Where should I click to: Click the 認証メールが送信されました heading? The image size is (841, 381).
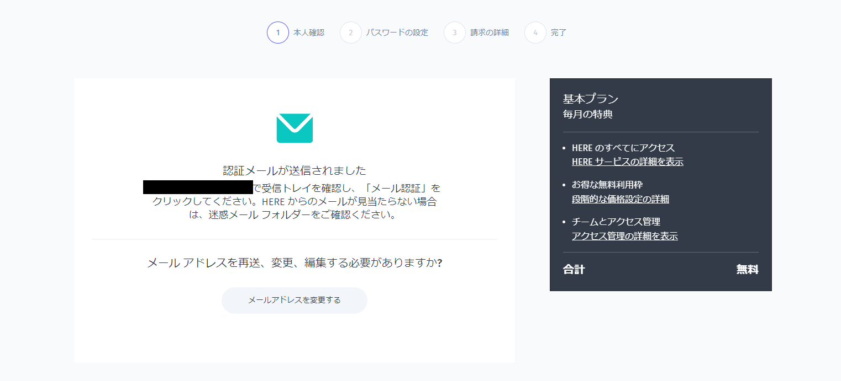[x=294, y=170]
